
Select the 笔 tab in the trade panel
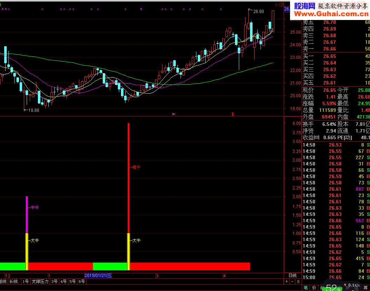306,288
